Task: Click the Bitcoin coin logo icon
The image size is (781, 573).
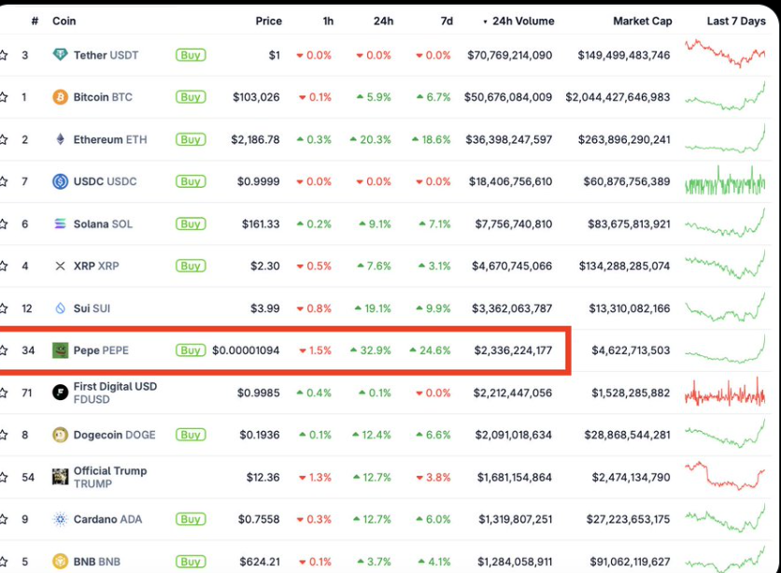Action: 61,96
